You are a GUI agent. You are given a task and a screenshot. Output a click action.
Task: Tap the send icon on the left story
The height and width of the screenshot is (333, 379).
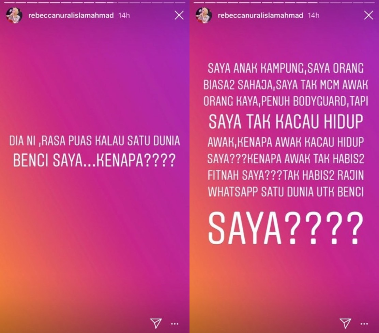(x=156, y=323)
